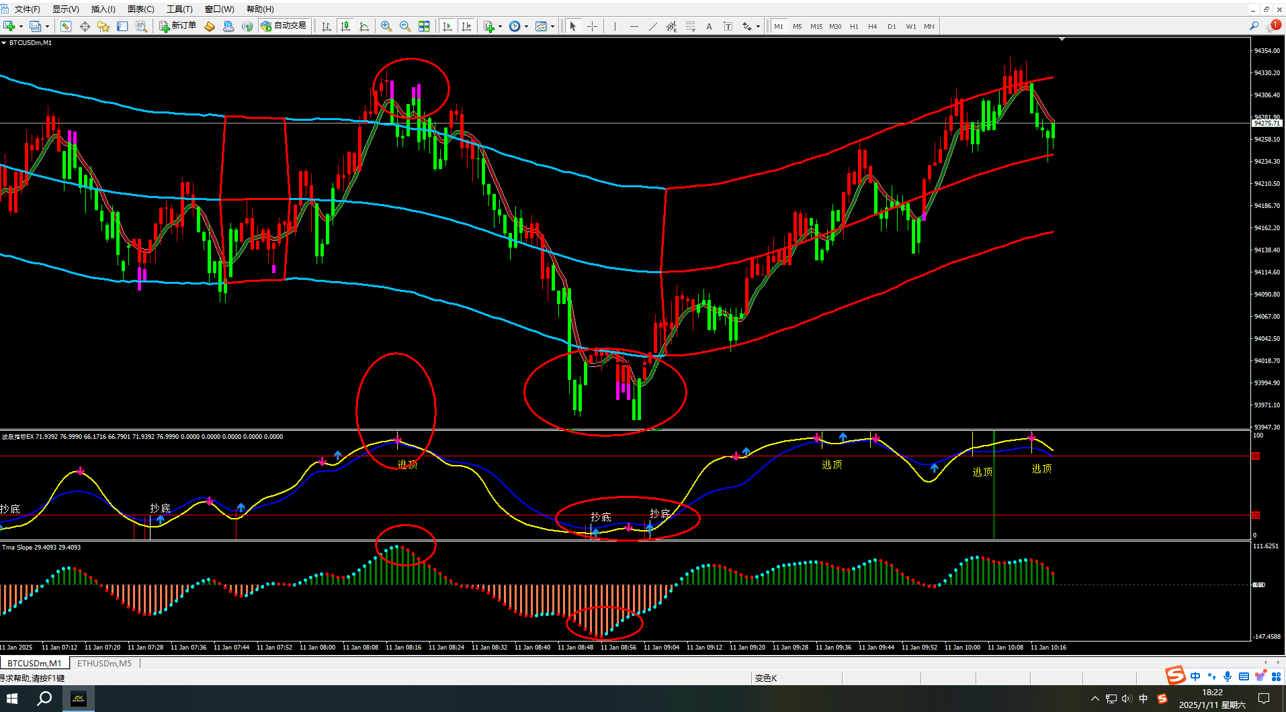Screen dimensions: 1286x712
Task: Open the 文件(F) menu
Action: pyautogui.click(x=28, y=9)
